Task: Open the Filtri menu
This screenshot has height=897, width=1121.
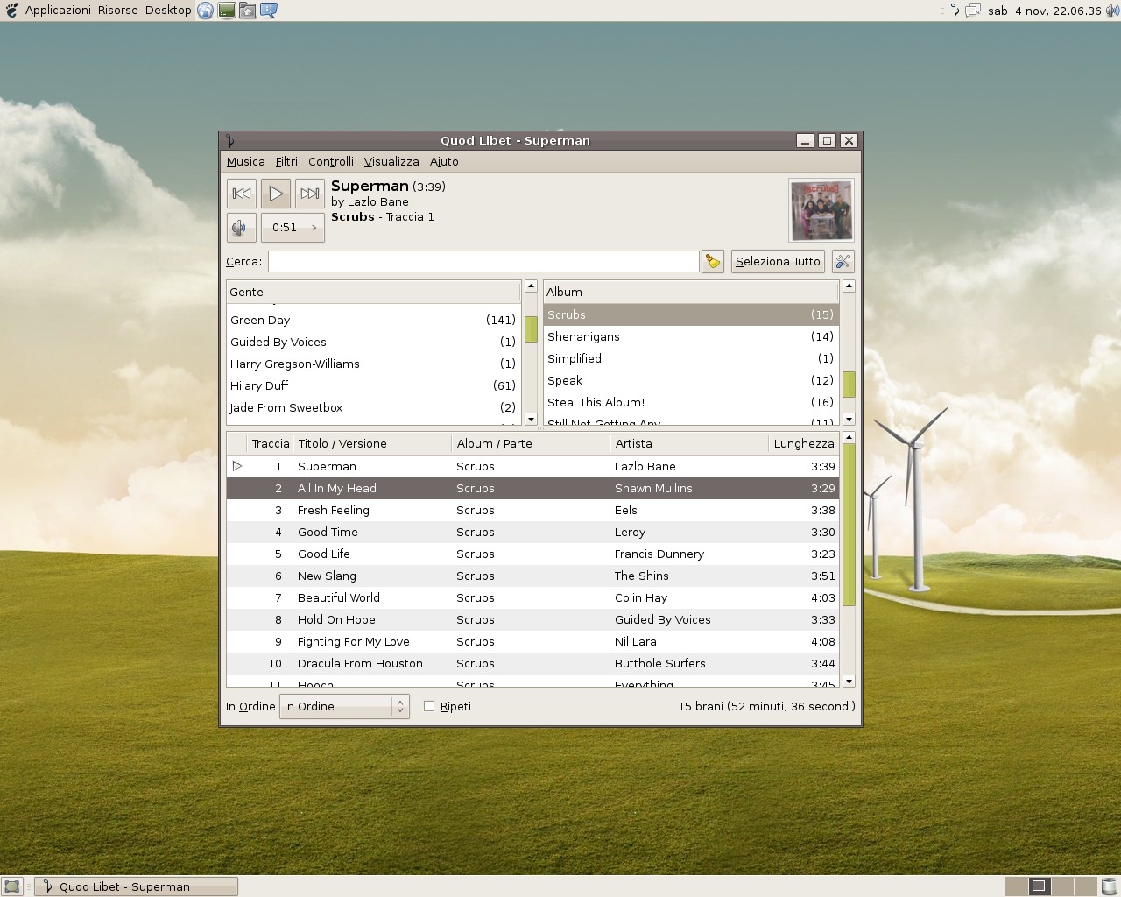Action: click(x=286, y=162)
